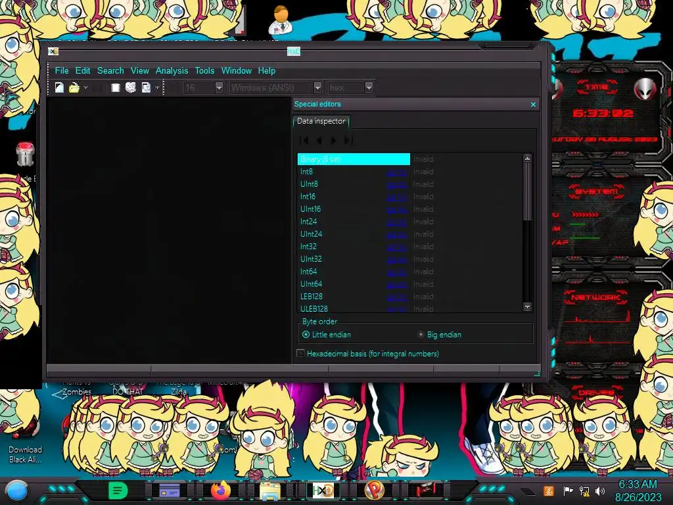This screenshot has width=673, height=505.
Task: Expand the Open file recent dropdown arrow
Action: 85,88
